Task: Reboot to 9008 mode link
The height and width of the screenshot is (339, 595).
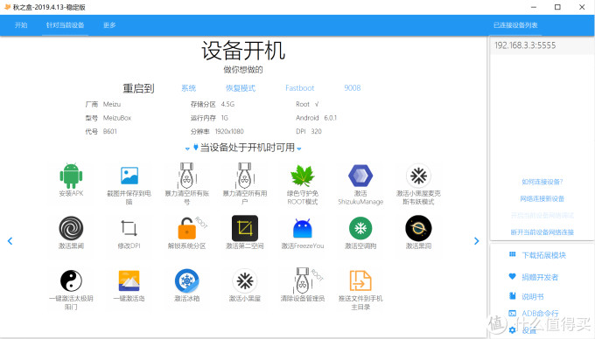Action: [x=352, y=88]
